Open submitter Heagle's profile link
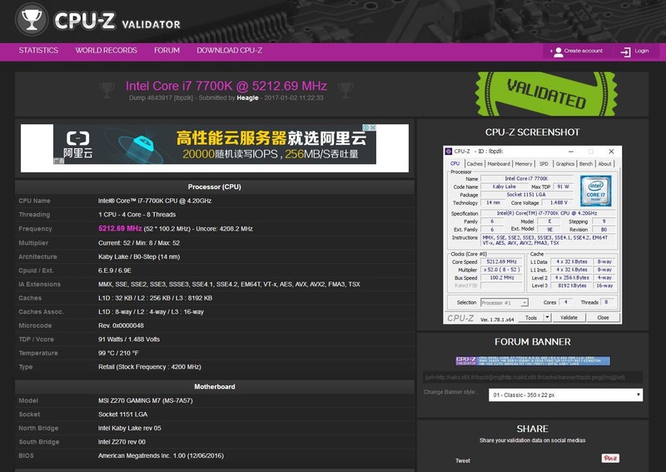666x472 pixels. (x=247, y=97)
